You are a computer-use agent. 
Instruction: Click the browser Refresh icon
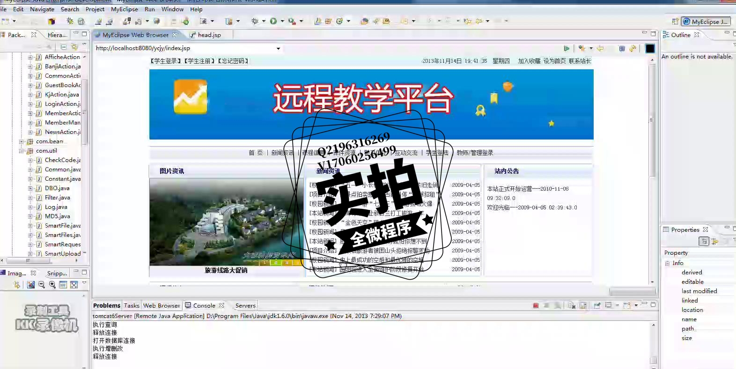click(633, 48)
